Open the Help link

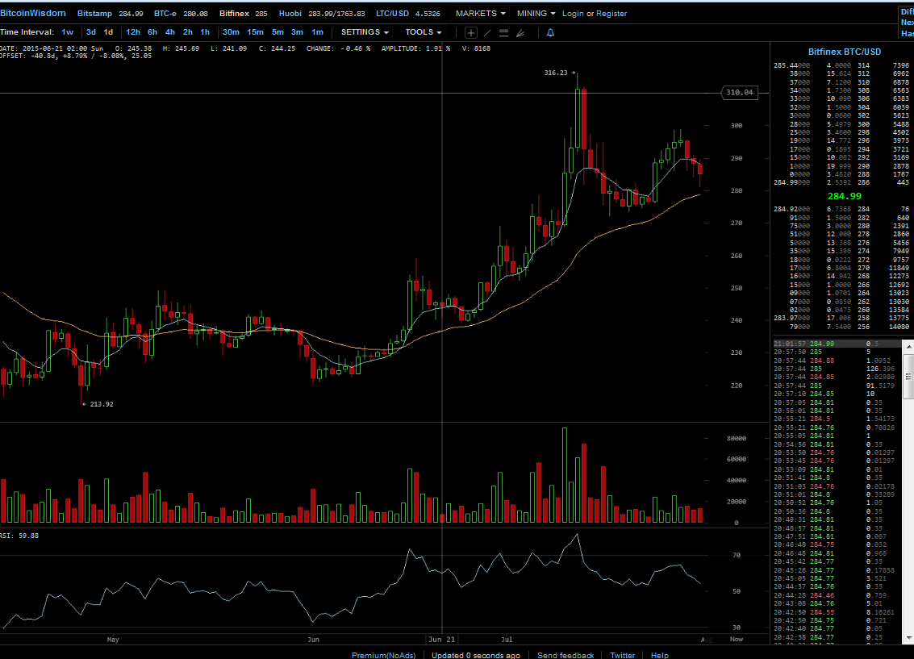pos(660,655)
